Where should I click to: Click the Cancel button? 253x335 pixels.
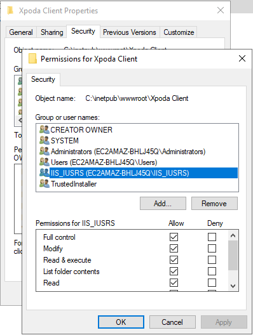click(172, 322)
